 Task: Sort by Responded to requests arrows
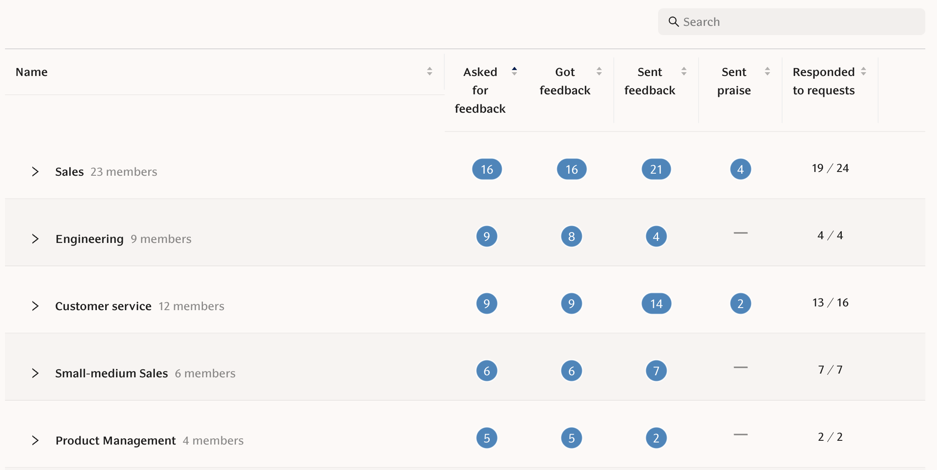click(864, 71)
